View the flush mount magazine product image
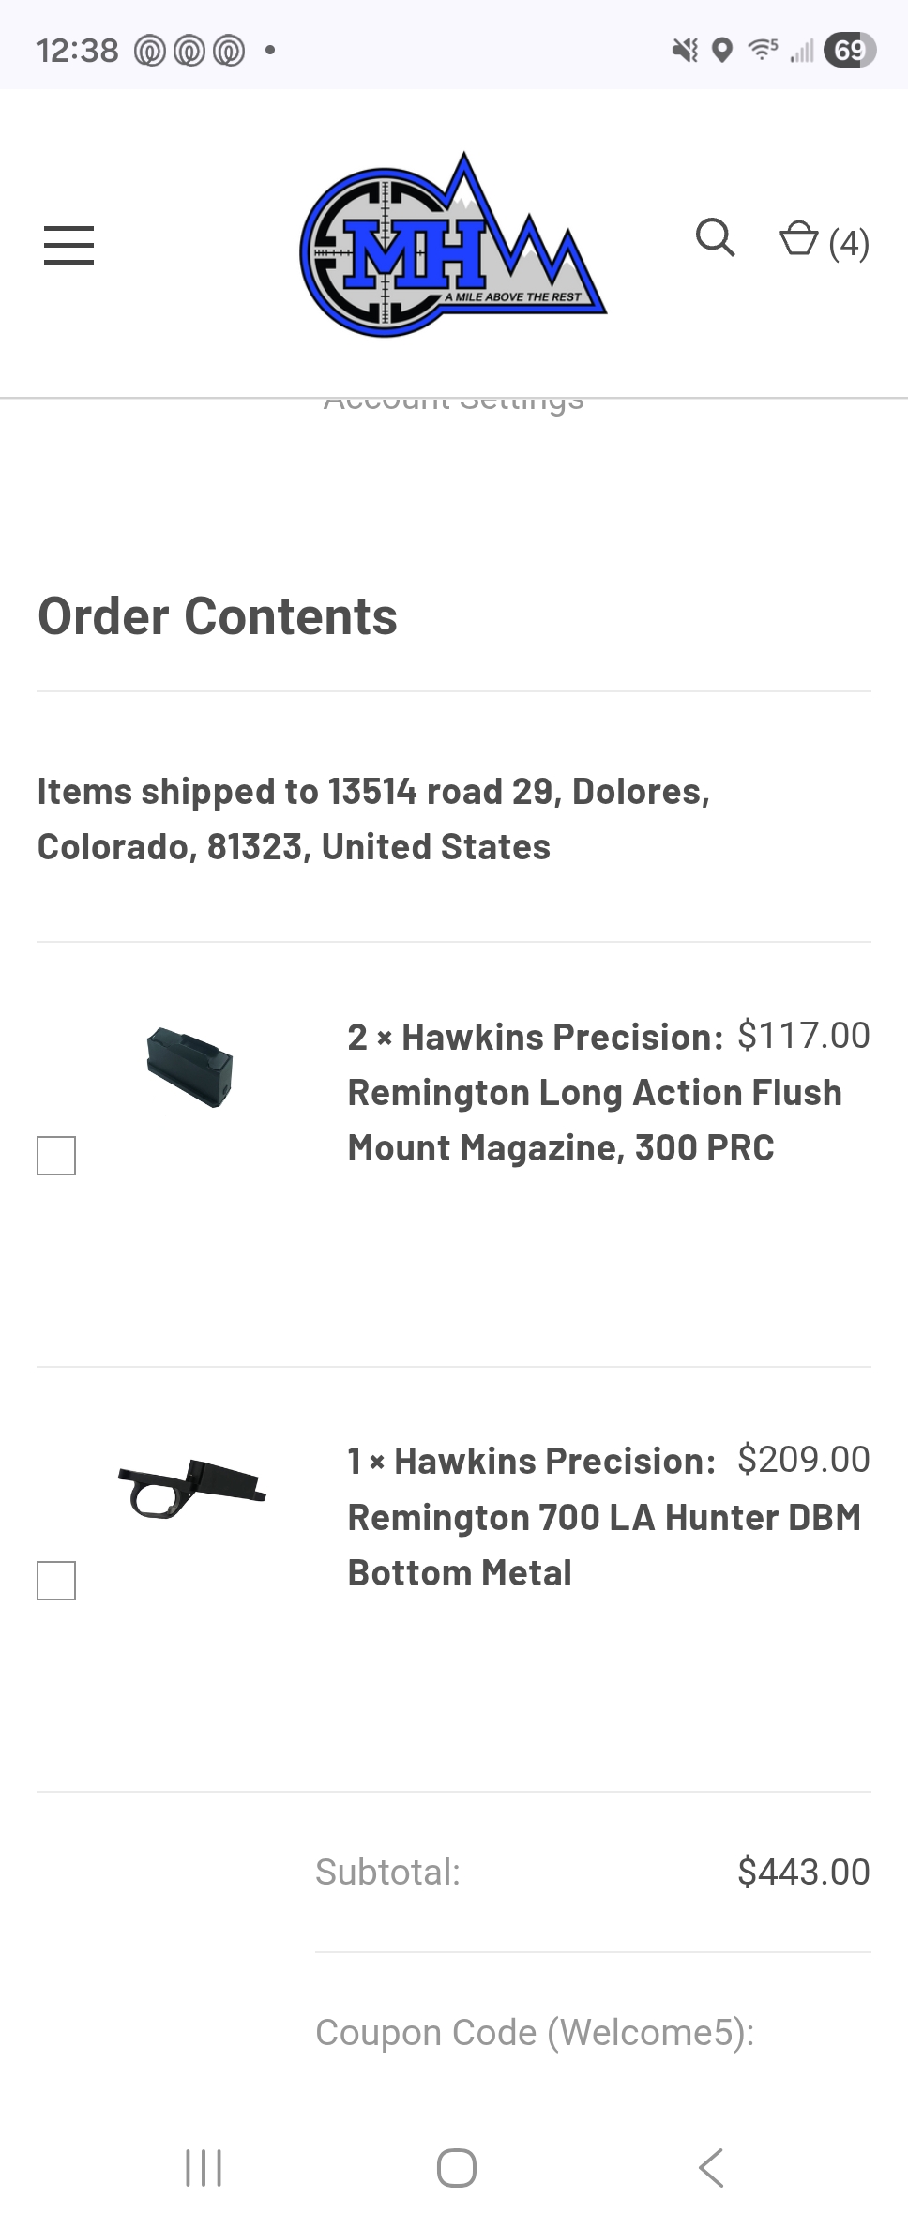Image resolution: width=908 pixels, height=2229 pixels. point(189,1068)
